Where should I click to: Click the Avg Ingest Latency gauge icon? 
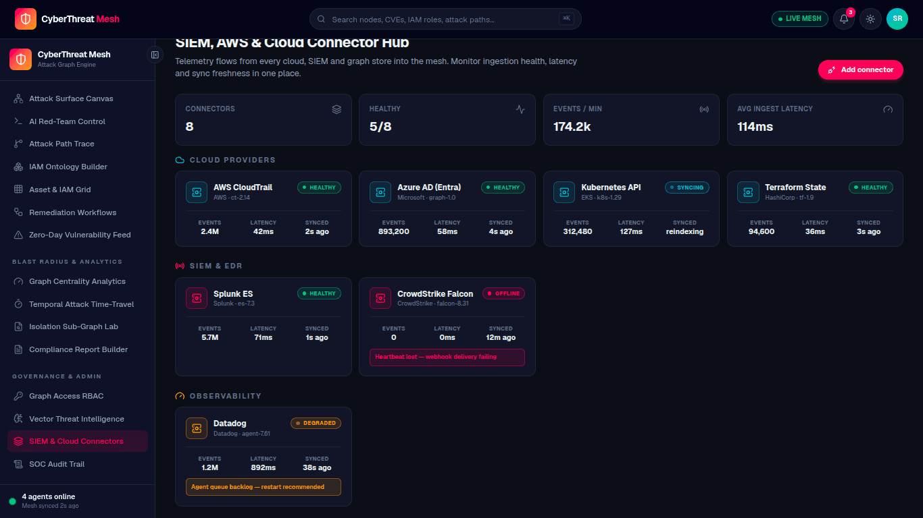[888, 109]
